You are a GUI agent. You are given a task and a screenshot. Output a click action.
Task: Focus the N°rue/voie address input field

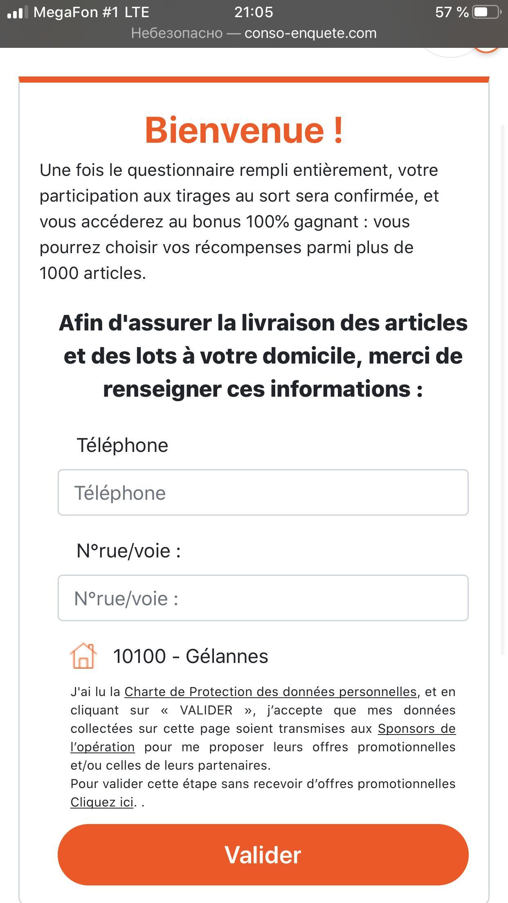263,598
